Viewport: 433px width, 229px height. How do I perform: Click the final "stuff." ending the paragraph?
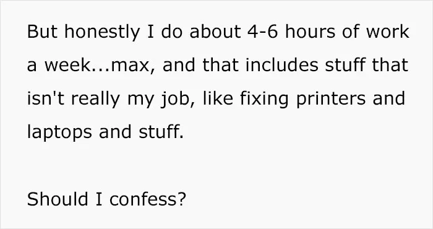[x=161, y=131]
